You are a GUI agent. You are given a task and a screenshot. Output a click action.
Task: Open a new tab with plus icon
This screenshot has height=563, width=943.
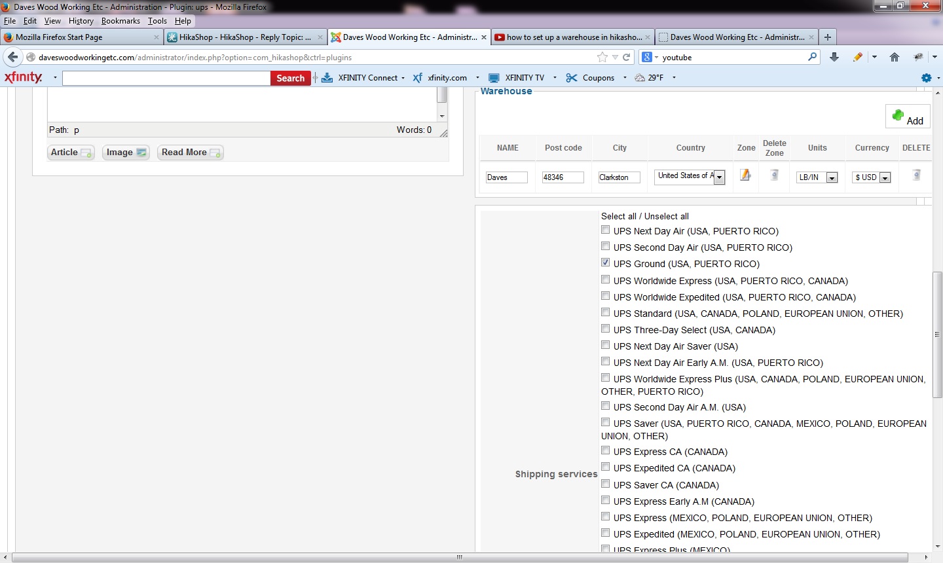[828, 37]
